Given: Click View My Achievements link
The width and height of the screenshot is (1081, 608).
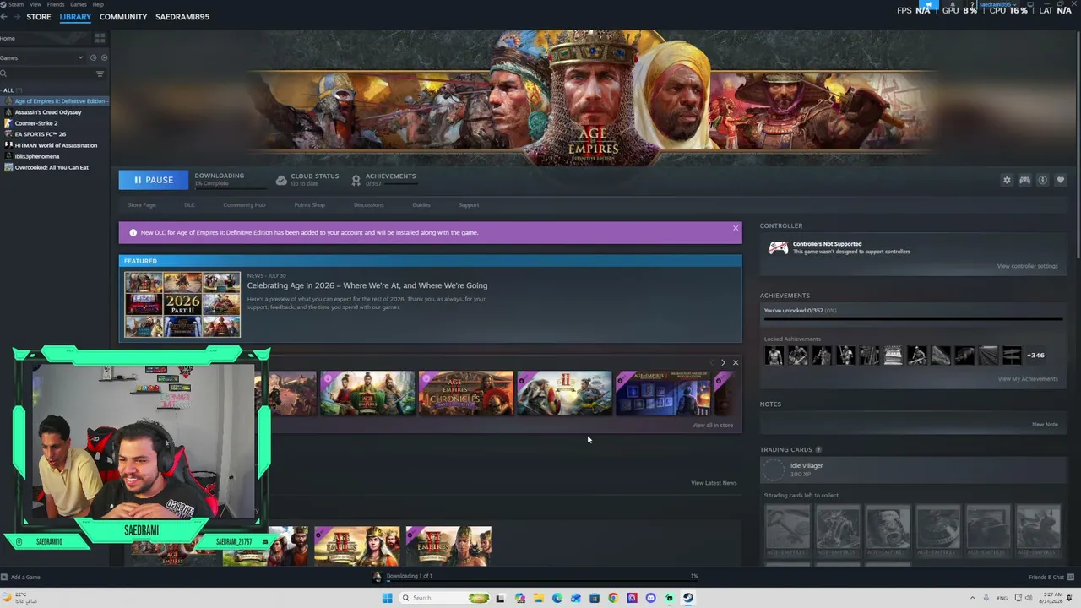Looking at the screenshot, I should click(1028, 379).
